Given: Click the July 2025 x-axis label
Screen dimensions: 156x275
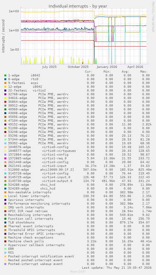Looking at the screenshot, I should (x=49, y=67).
